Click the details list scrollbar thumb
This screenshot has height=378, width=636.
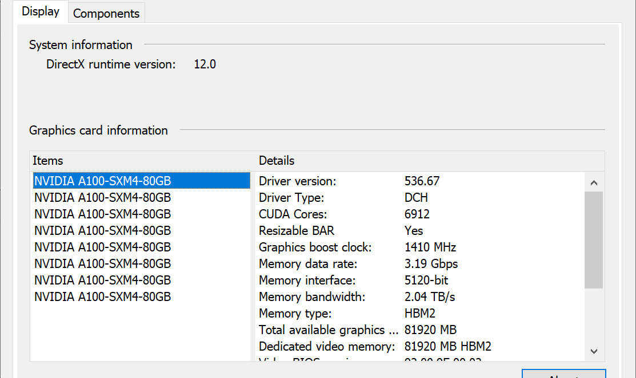594,240
